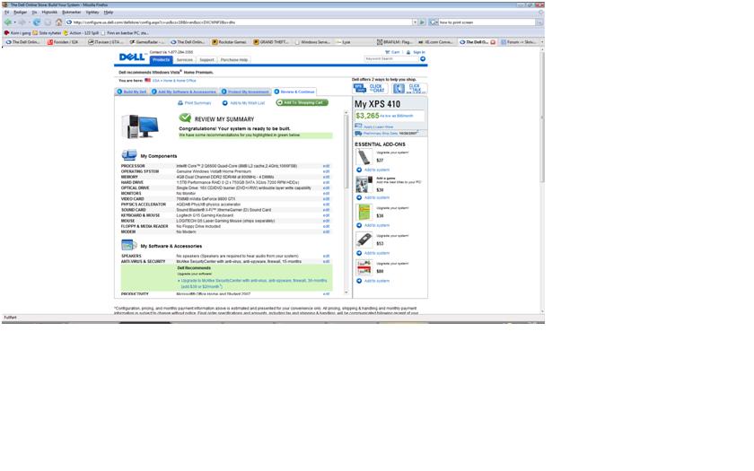The height and width of the screenshot is (471, 754).
Task: Open the Support navigation tab
Action: point(206,60)
